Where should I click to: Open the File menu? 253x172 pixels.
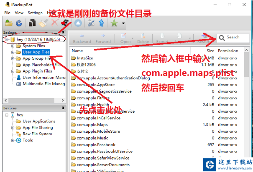tap(7, 13)
